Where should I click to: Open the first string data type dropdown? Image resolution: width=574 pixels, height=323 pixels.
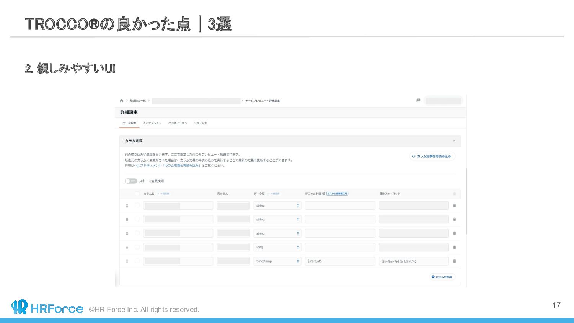click(x=277, y=206)
